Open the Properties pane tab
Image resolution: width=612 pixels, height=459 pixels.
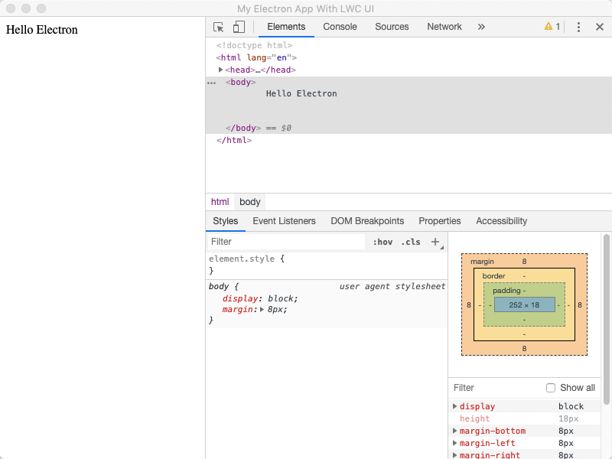tap(439, 221)
